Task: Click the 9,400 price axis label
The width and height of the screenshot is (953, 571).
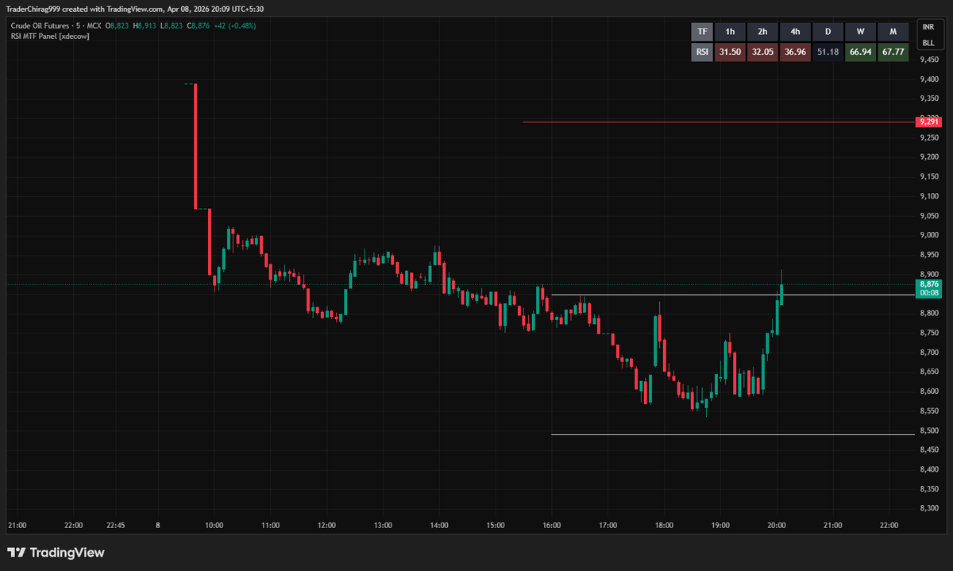Action: (x=929, y=79)
